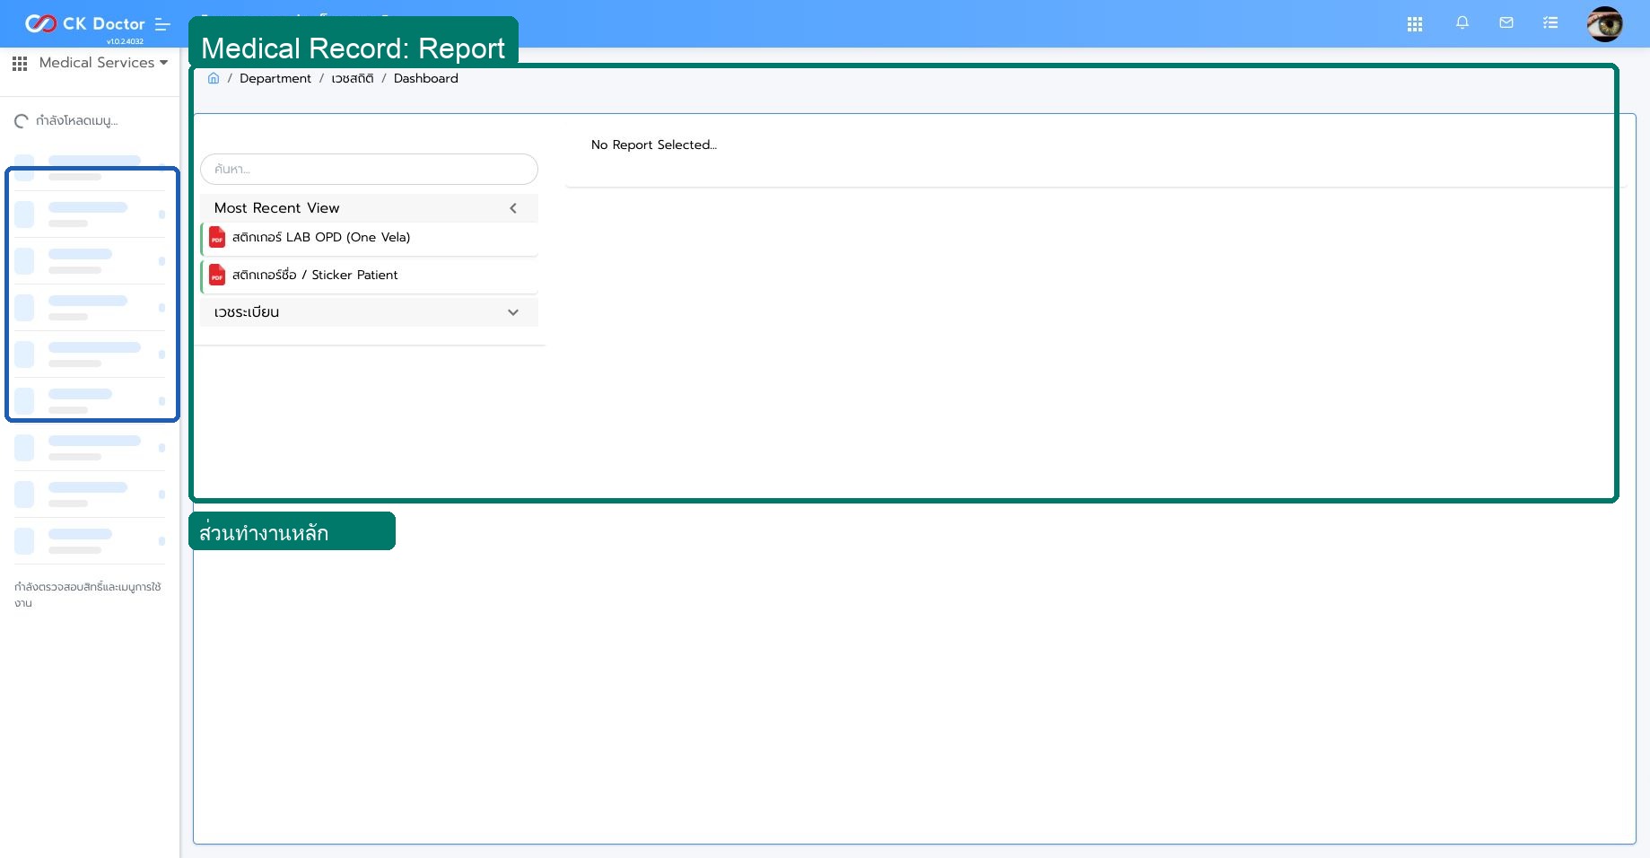Open the task list icon in header
The image size is (1650, 858).
pyautogui.click(x=1550, y=23)
